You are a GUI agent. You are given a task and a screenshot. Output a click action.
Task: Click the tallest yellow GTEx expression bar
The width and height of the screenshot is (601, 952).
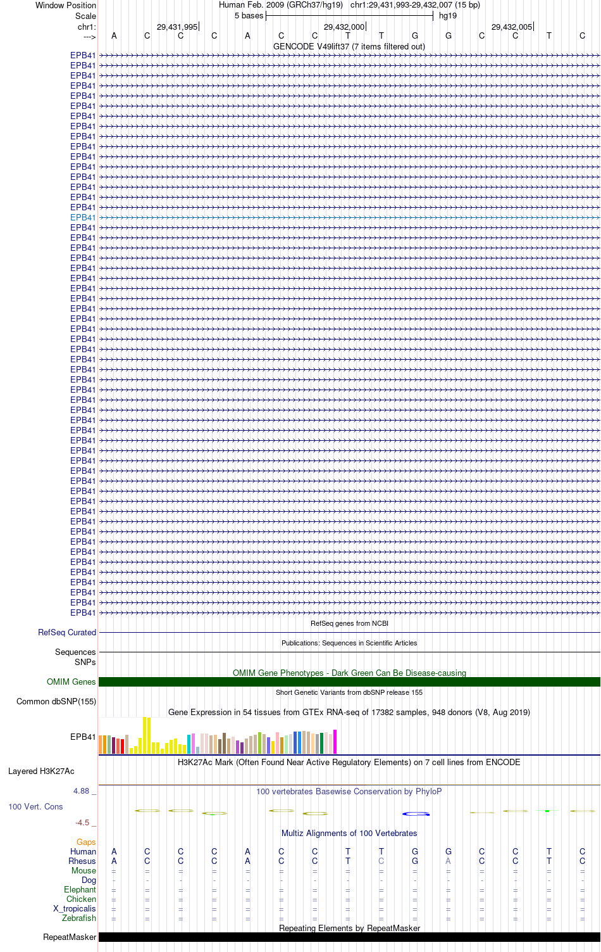point(144,735)
